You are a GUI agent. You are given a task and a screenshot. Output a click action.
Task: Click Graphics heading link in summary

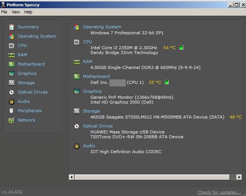pos(92,91)
